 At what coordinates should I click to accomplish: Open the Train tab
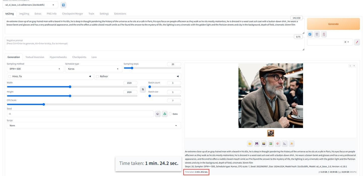point(91,14)
